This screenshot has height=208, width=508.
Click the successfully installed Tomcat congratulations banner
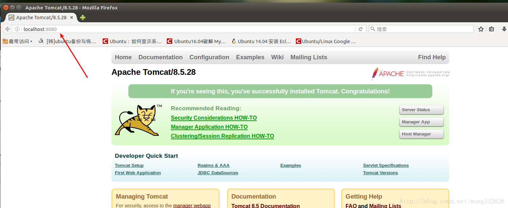pos(280,91)
